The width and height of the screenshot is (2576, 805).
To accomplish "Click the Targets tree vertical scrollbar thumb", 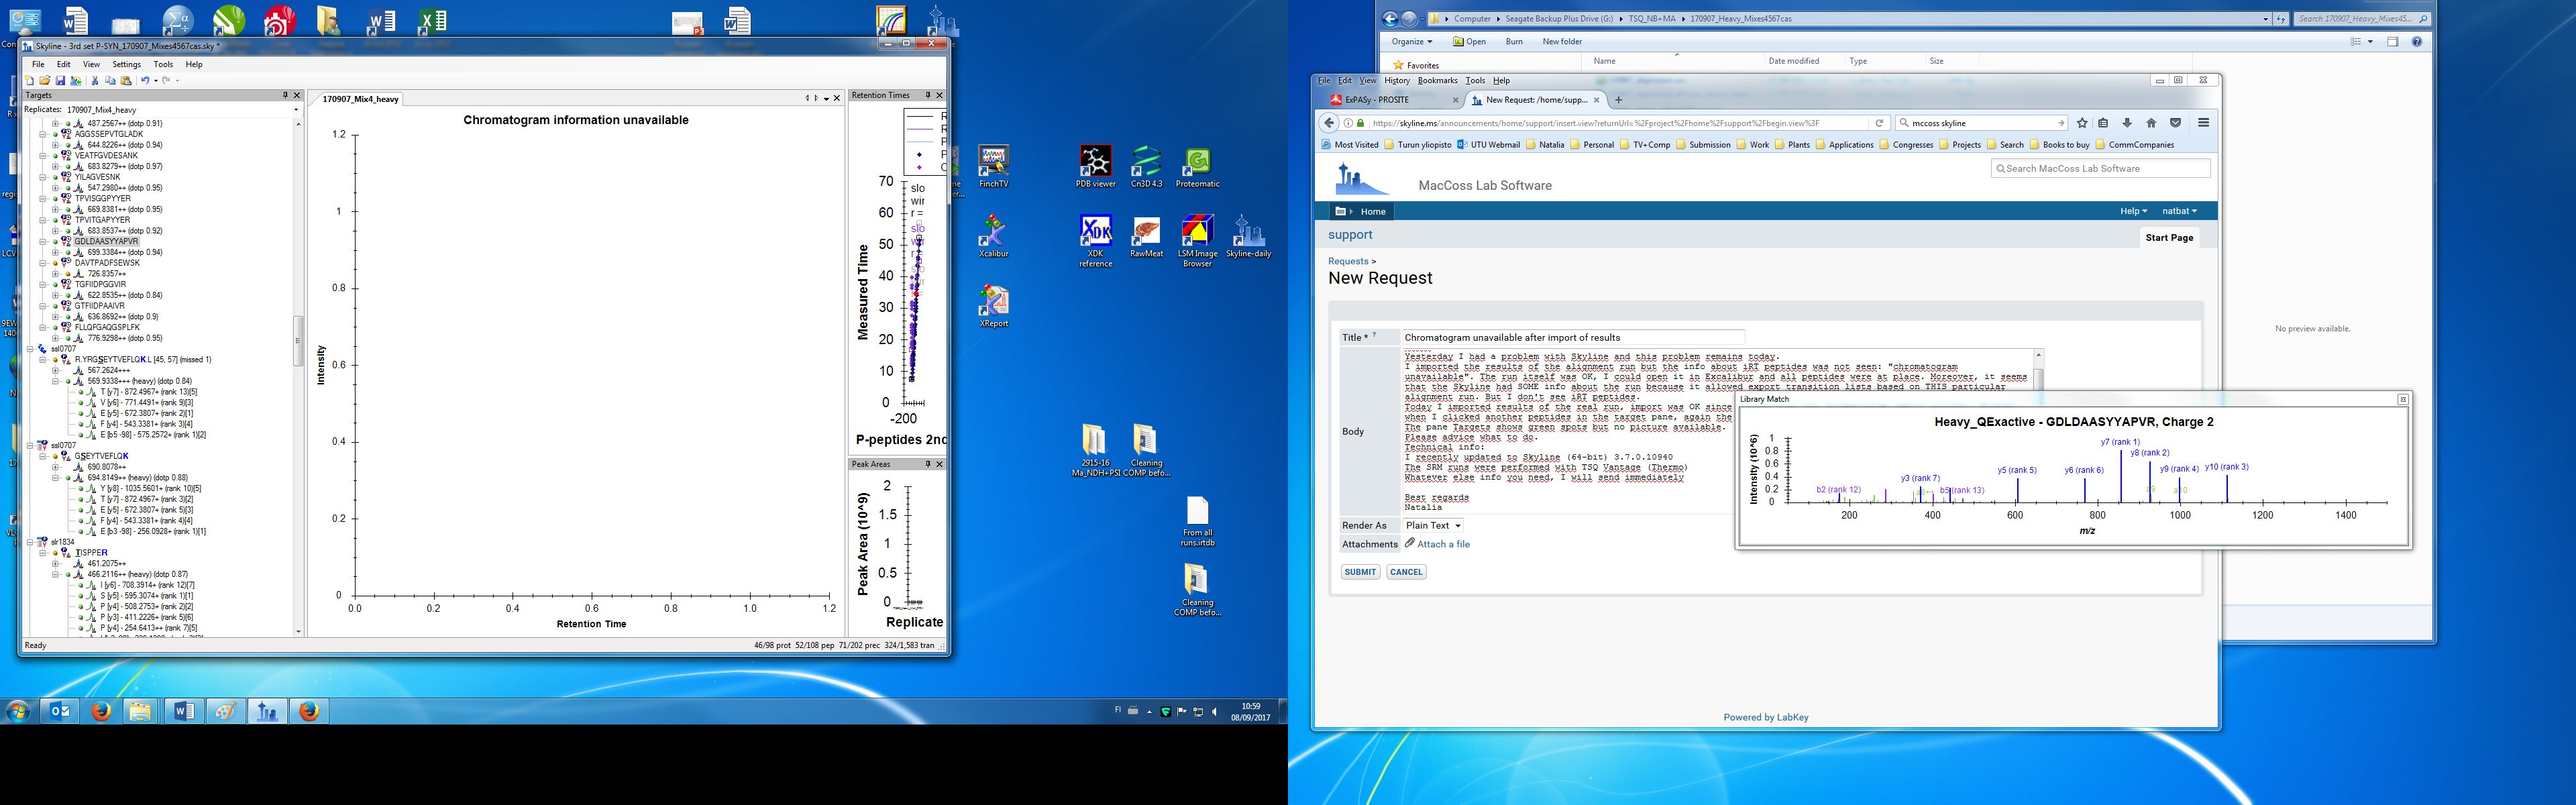I will [x=297, y=340].
